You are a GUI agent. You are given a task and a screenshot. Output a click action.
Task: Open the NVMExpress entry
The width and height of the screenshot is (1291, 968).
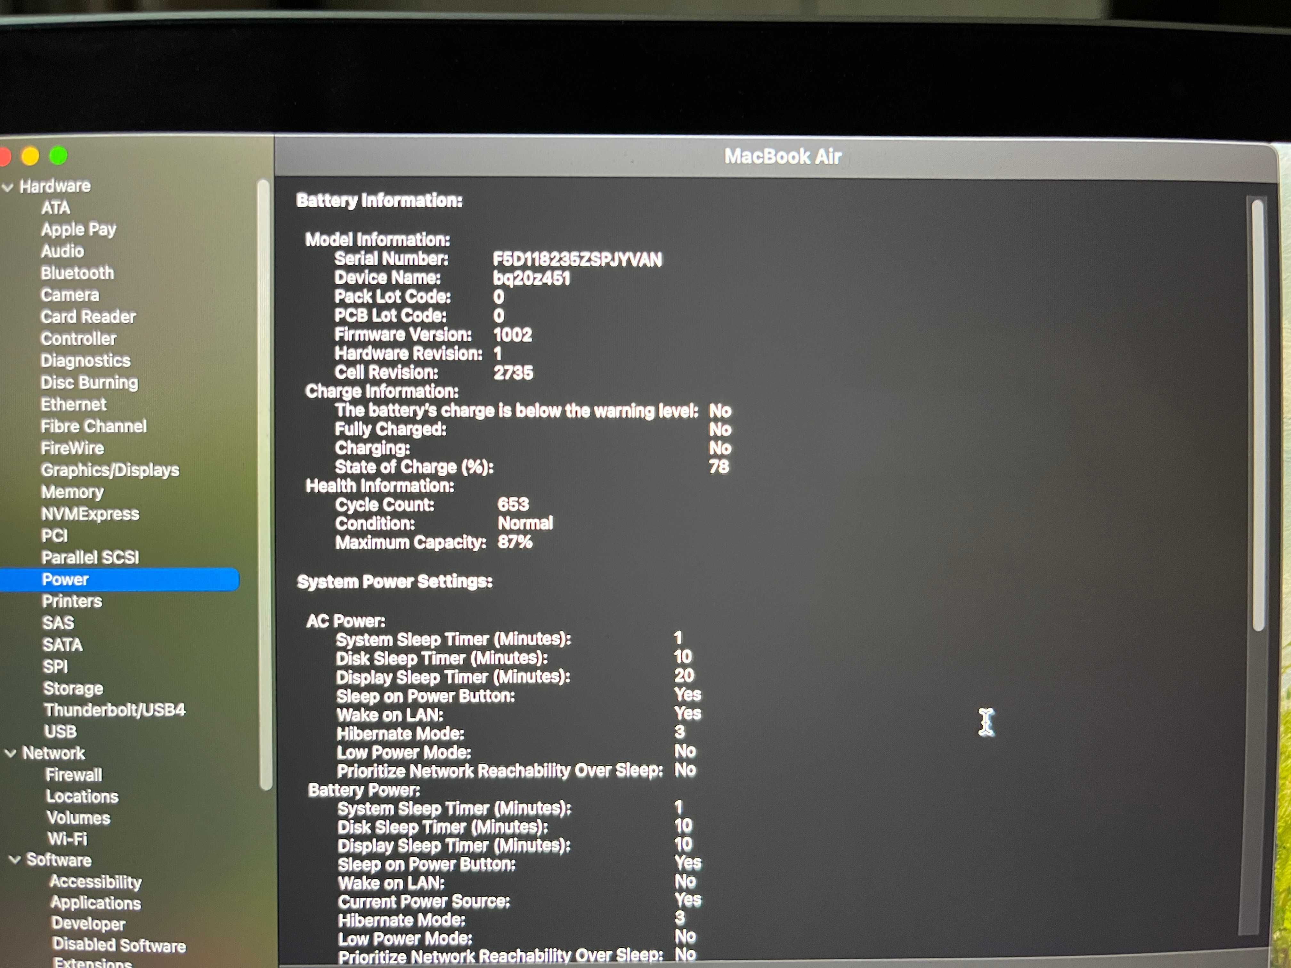91,514
